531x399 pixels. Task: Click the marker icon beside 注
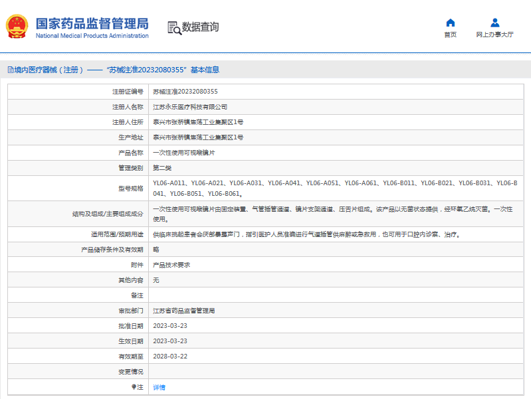[134, 387]
